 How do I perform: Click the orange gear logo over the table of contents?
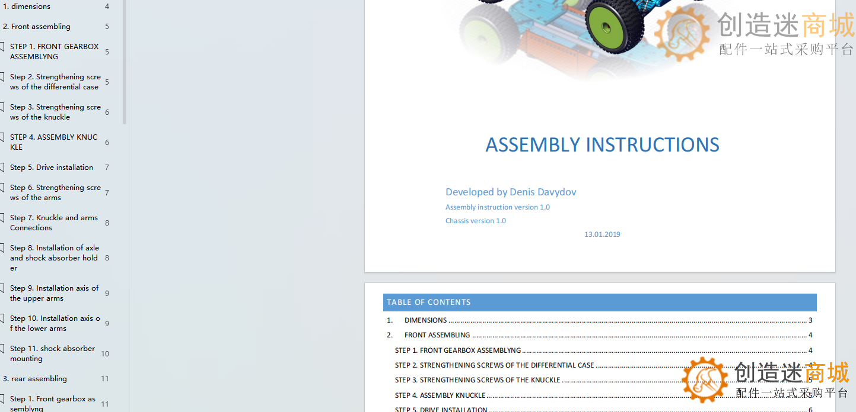(x=705, y=379)
